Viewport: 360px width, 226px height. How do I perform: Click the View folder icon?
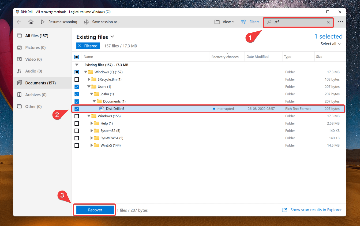click(x=217, y=22)
